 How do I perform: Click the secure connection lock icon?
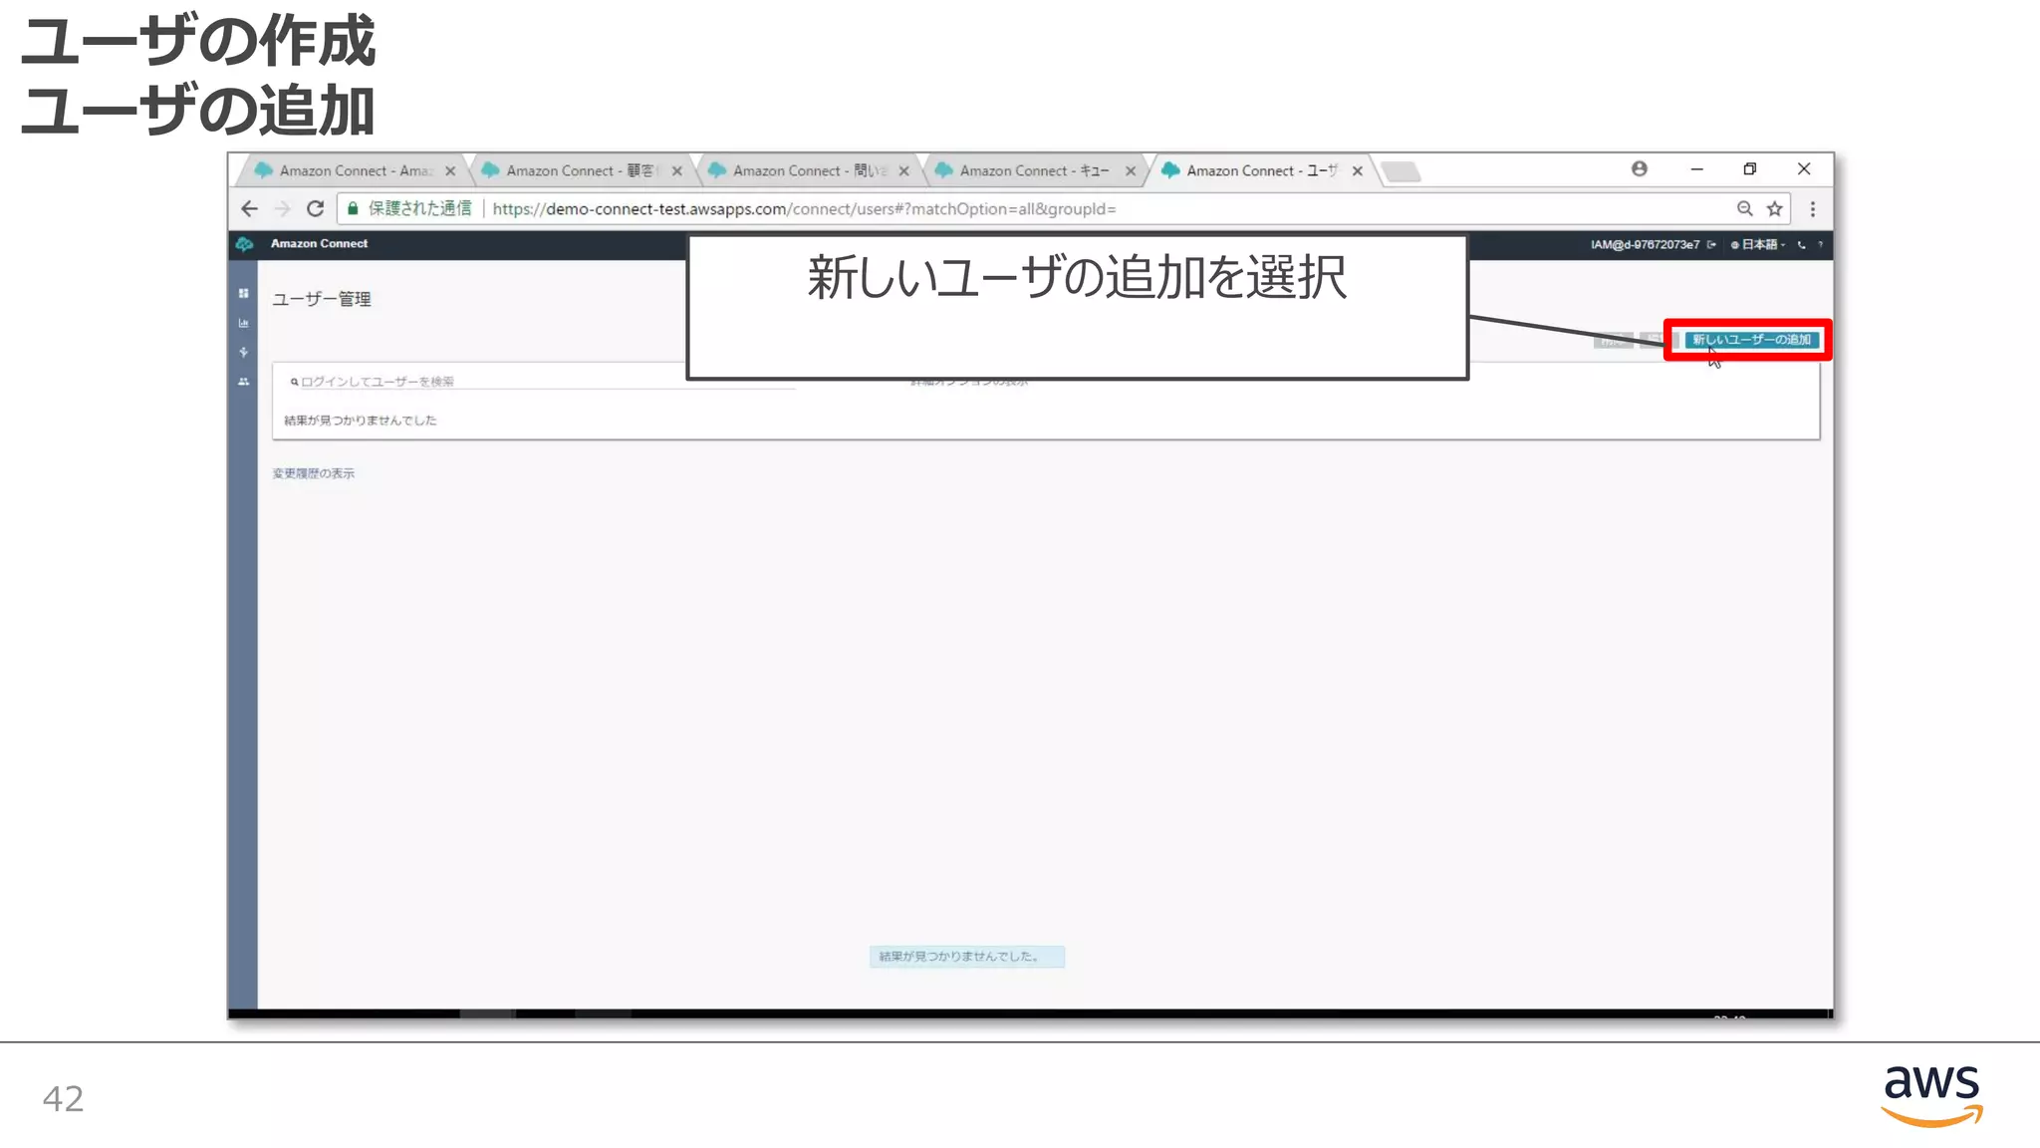(353, 208)
